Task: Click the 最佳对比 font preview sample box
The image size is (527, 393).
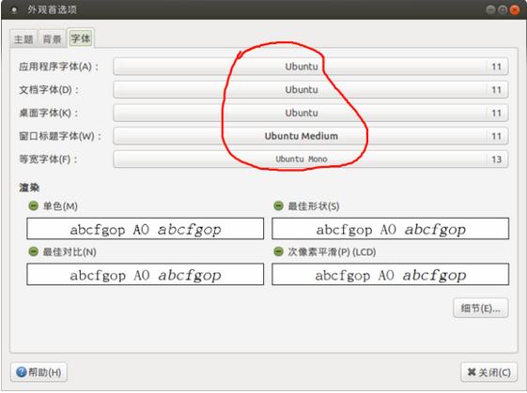Action: click(x=146, y=275)
